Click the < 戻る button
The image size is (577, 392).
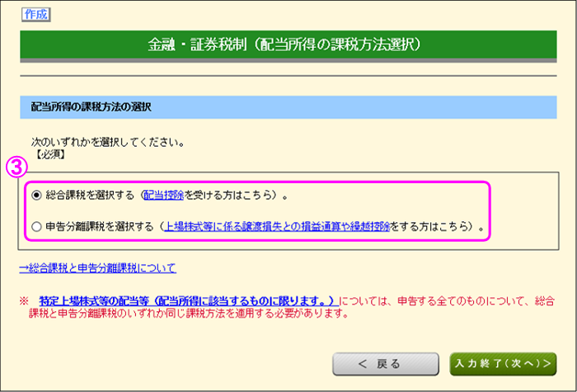(x=386, y=364)
